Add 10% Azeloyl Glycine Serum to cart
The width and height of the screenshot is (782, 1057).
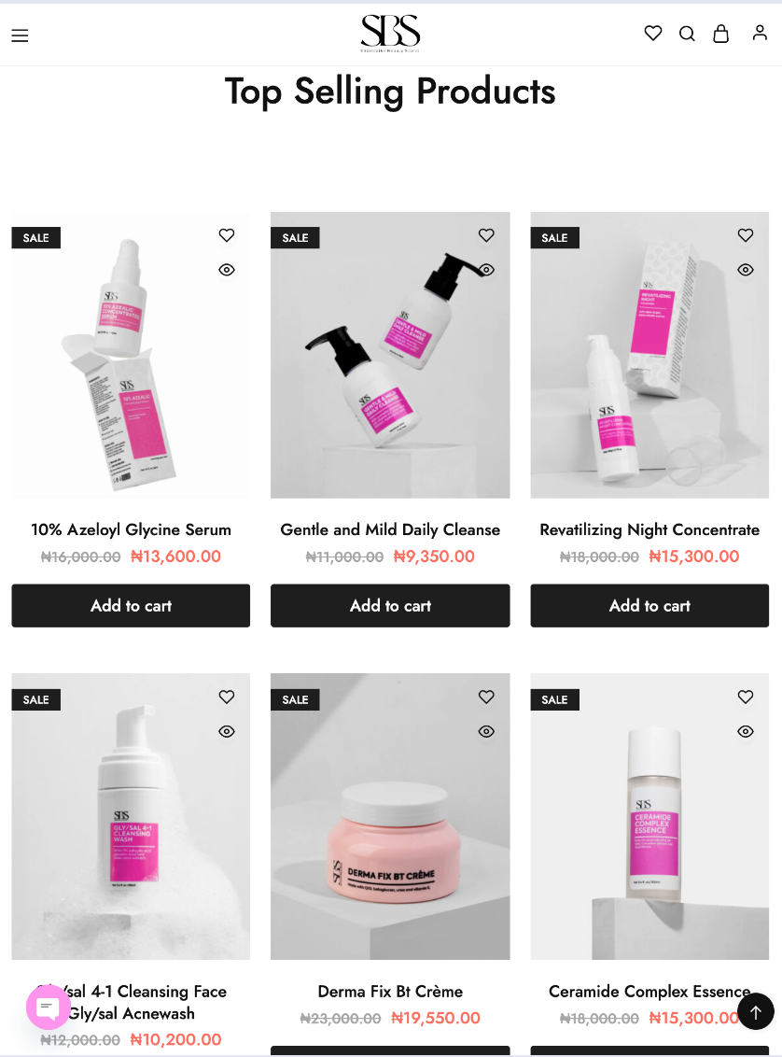131,605
